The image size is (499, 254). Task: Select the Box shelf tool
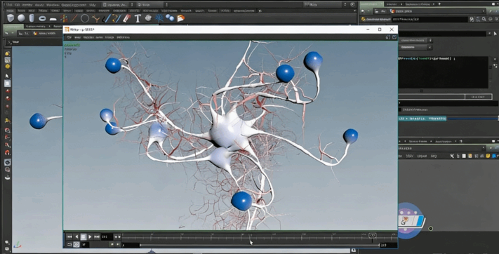[11, 18]
